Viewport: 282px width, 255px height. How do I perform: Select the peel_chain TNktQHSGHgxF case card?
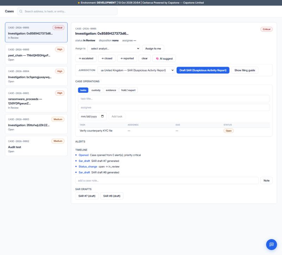pos(36,54)
